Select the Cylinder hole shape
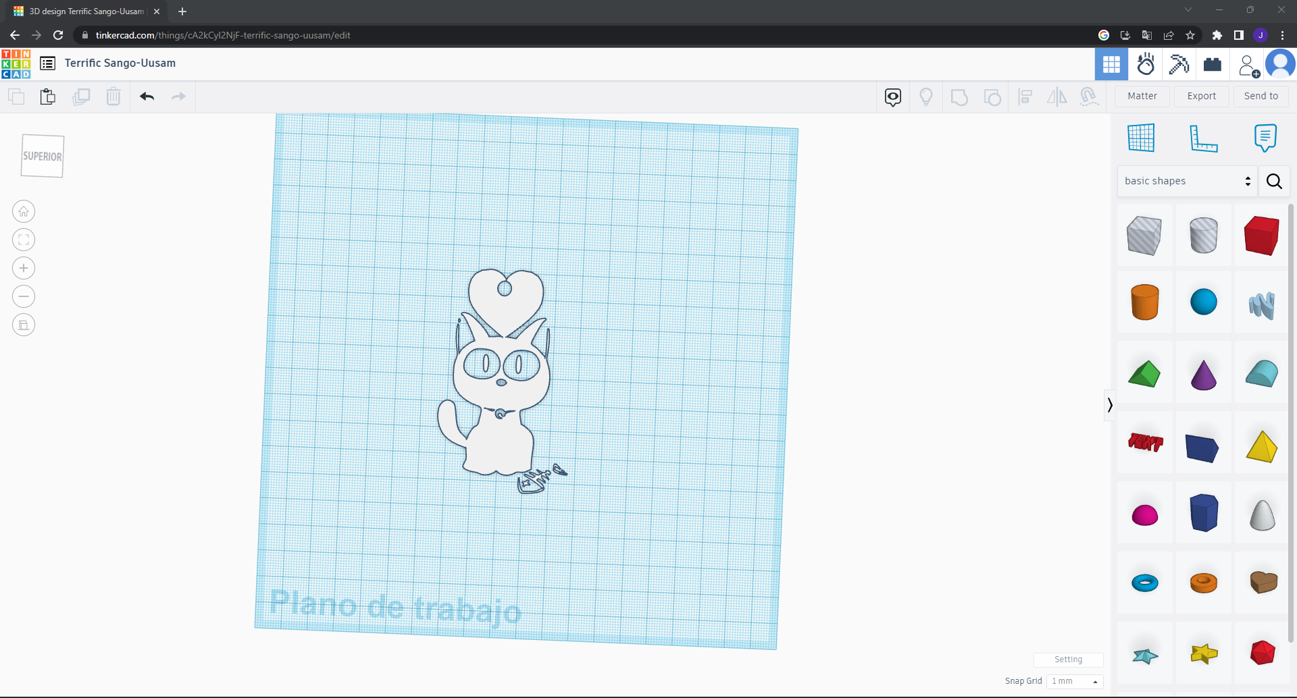The height and width of the screenshot is (698, 1297). point(1203,236)
